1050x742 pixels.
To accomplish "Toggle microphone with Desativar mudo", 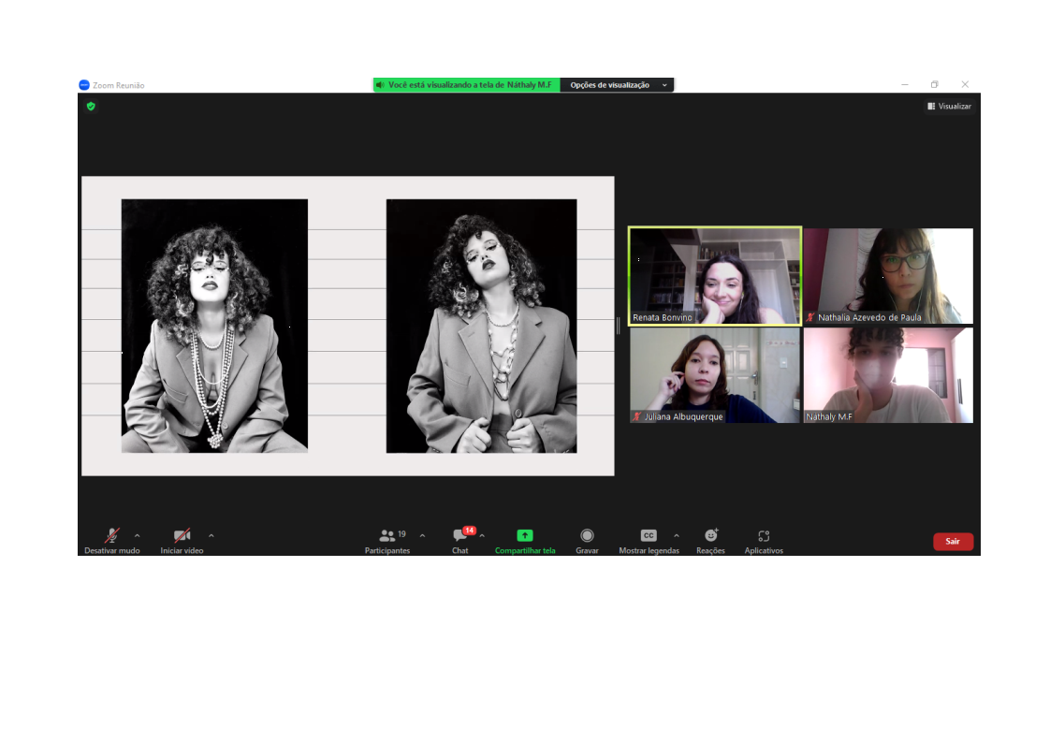I will [111, 536].
